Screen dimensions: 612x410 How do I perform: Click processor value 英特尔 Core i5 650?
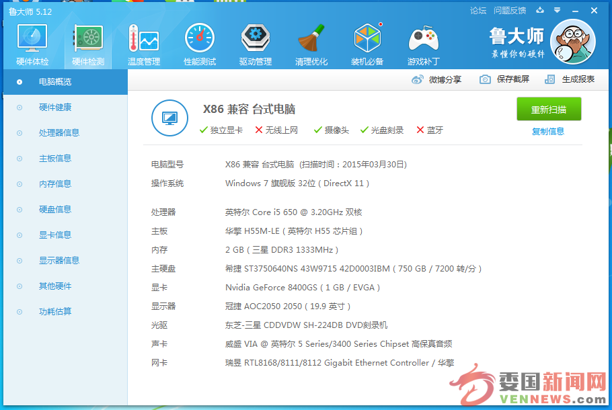coord(293,212)
